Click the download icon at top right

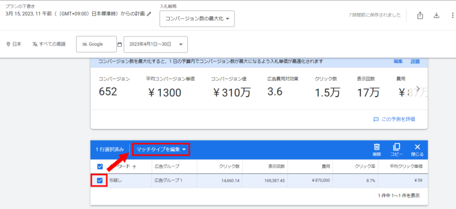[436, 15]
